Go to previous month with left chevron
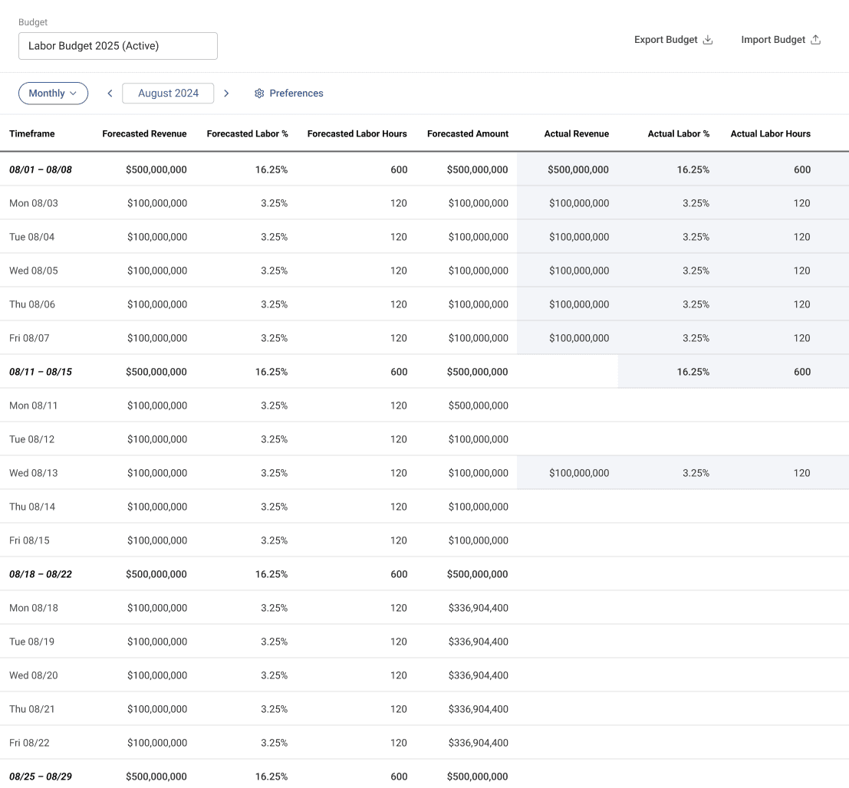 pos(110,94)
